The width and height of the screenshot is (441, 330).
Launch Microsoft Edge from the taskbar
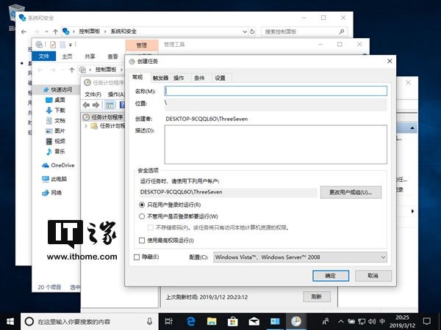(x=190, y=321)
